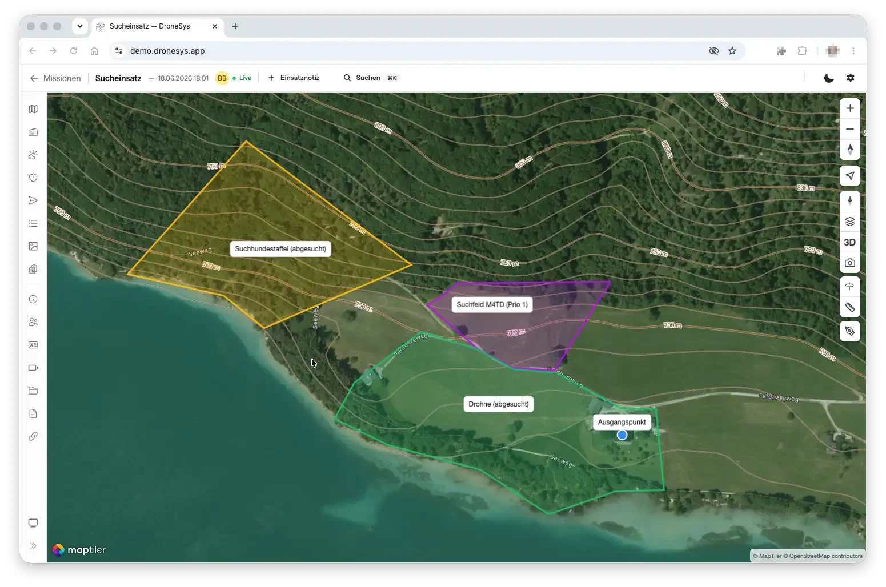Click the MapTiler logo
The image size is (886, 587).
(x=79, y=550)
